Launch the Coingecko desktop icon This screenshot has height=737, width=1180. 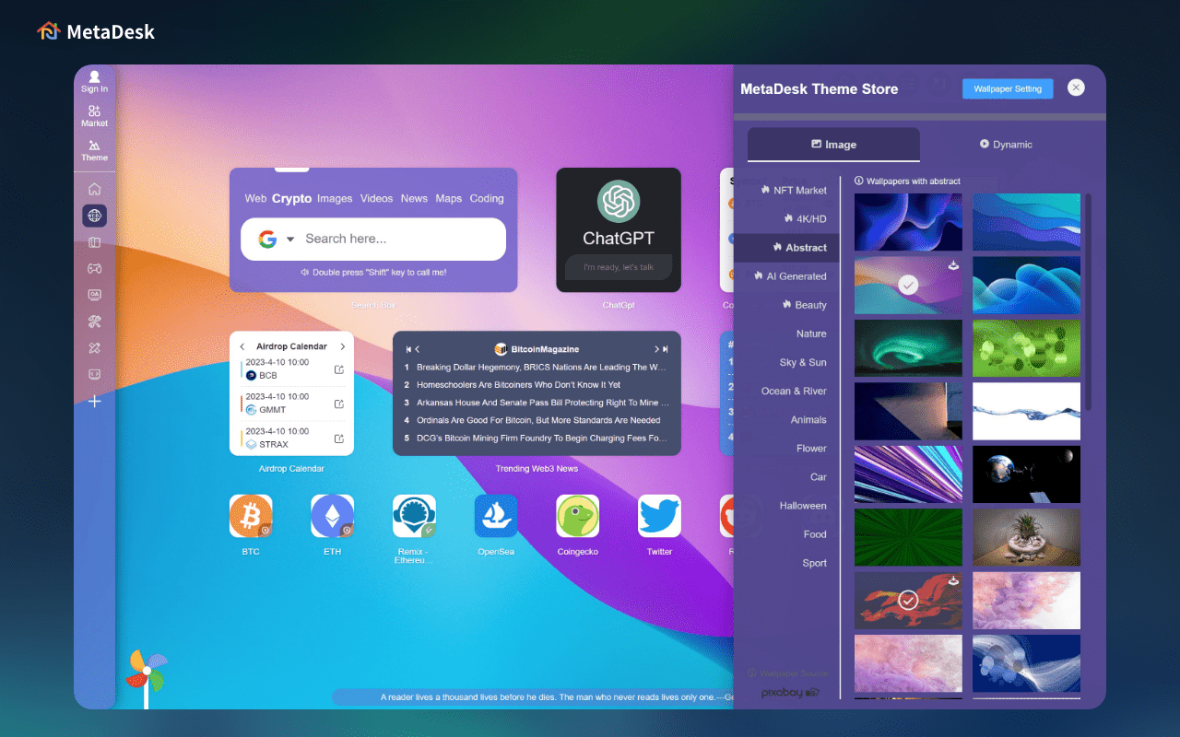[577, 517]
